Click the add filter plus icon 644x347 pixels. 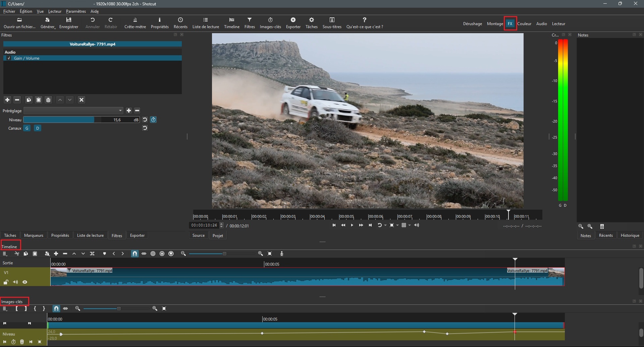[x=7, y=100]
